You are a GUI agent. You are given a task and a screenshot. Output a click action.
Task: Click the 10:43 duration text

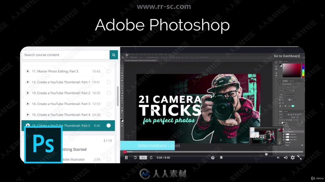(96, 71)
